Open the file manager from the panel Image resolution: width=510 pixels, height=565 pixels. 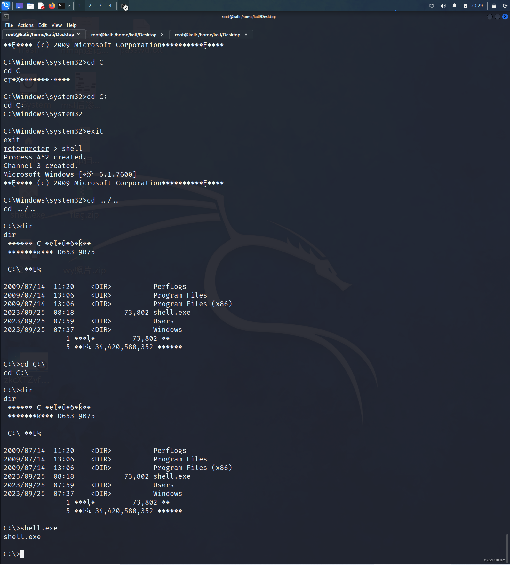pos(30,6)
